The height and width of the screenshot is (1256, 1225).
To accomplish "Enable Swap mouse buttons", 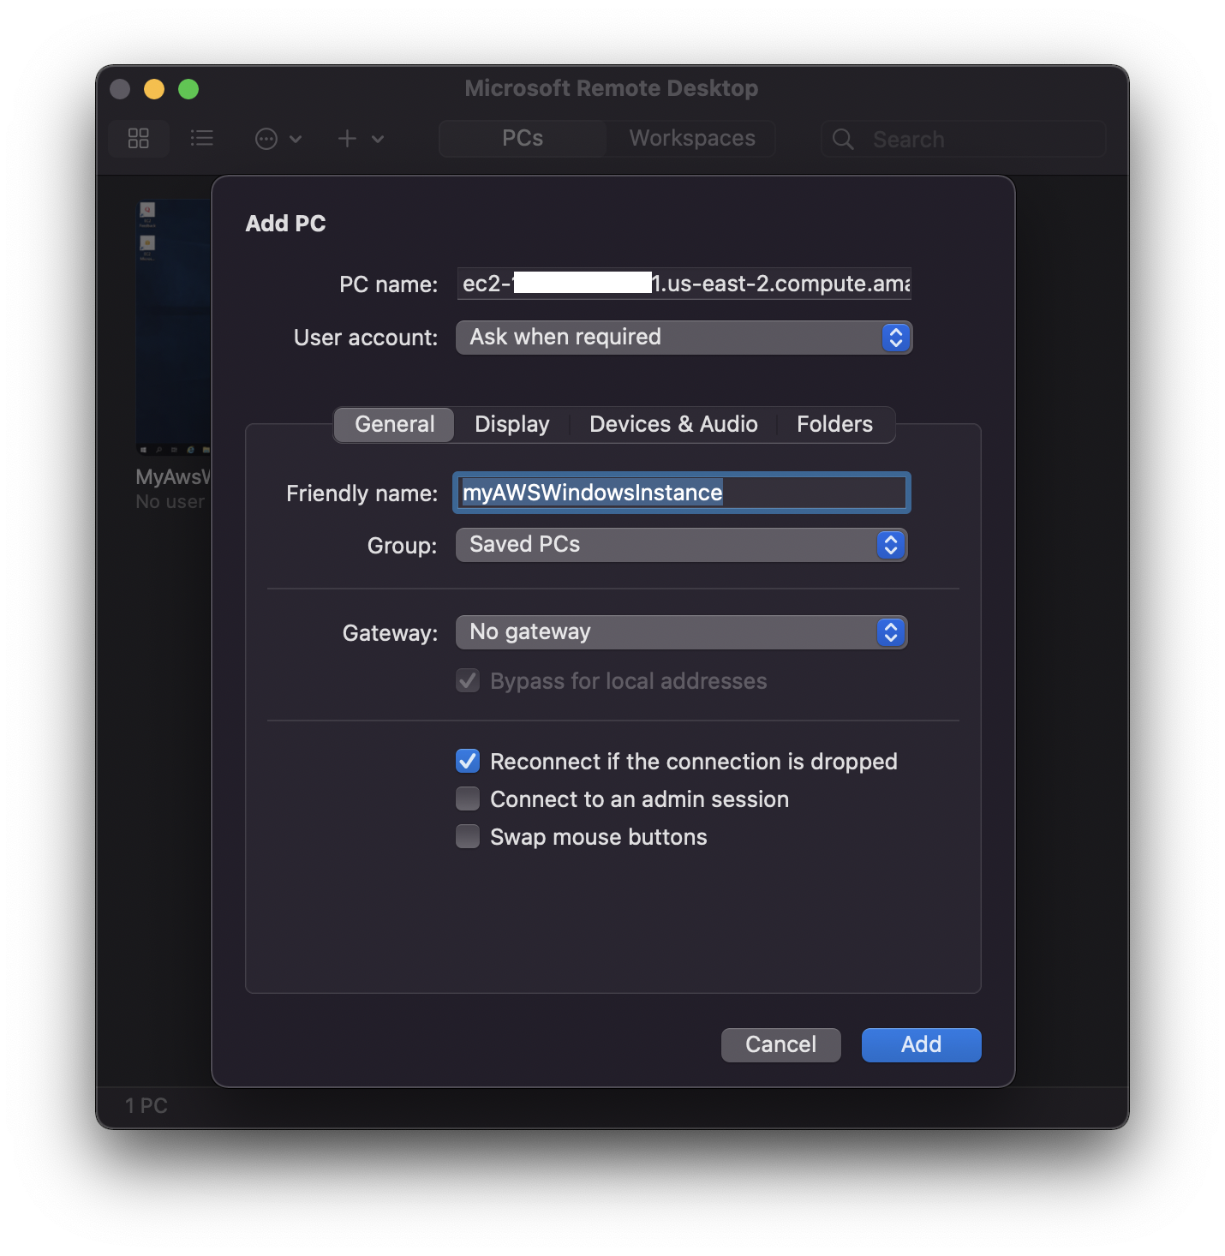I will click(468, 836).
